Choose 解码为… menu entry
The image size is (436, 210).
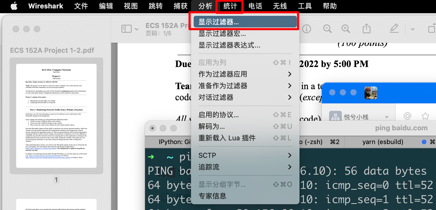[245, 126]
